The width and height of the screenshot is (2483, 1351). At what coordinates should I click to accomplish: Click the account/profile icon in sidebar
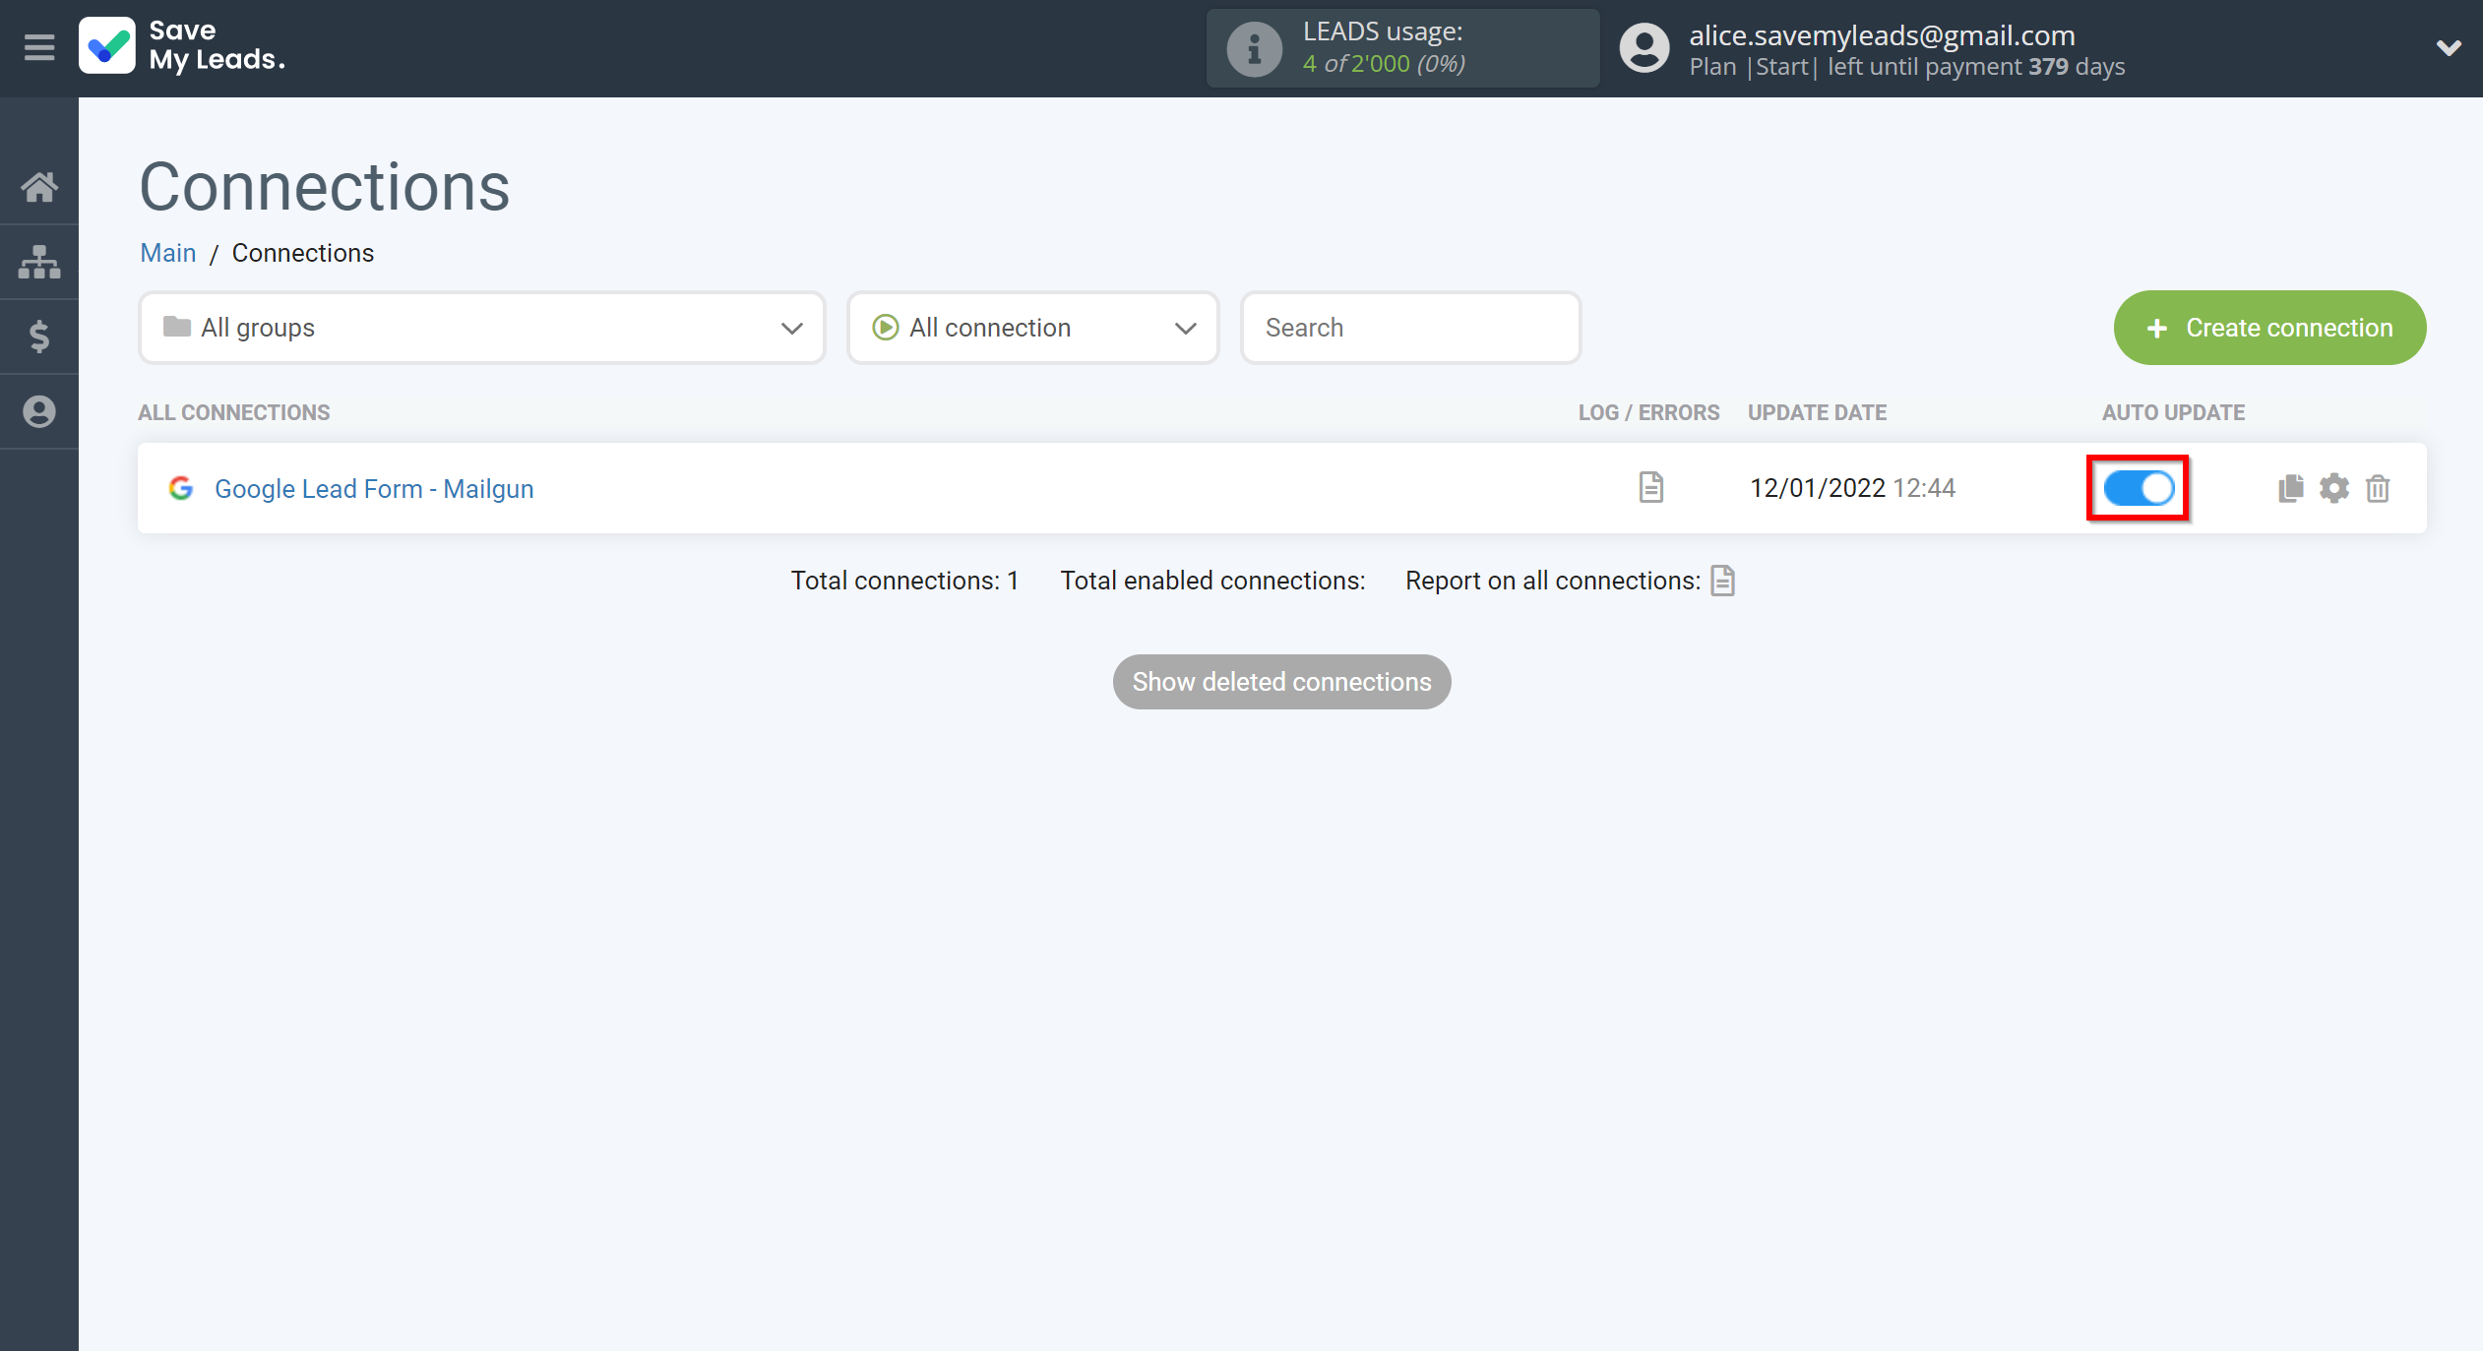[x=40, y=411]
